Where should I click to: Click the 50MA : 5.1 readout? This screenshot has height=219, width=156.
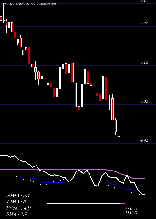[18, 196]
